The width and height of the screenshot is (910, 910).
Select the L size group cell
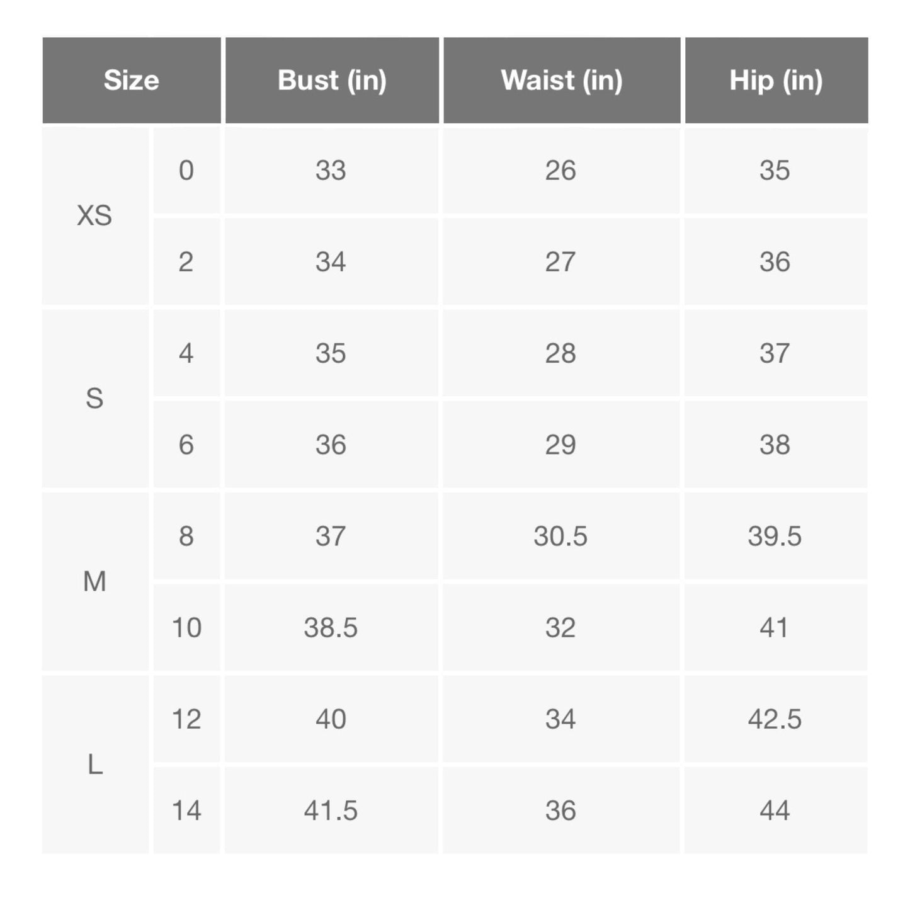[95, 765]
